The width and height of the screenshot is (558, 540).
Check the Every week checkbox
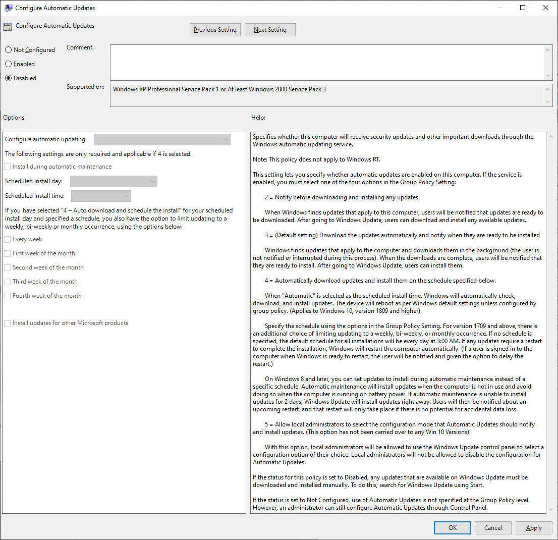(8, 239)
